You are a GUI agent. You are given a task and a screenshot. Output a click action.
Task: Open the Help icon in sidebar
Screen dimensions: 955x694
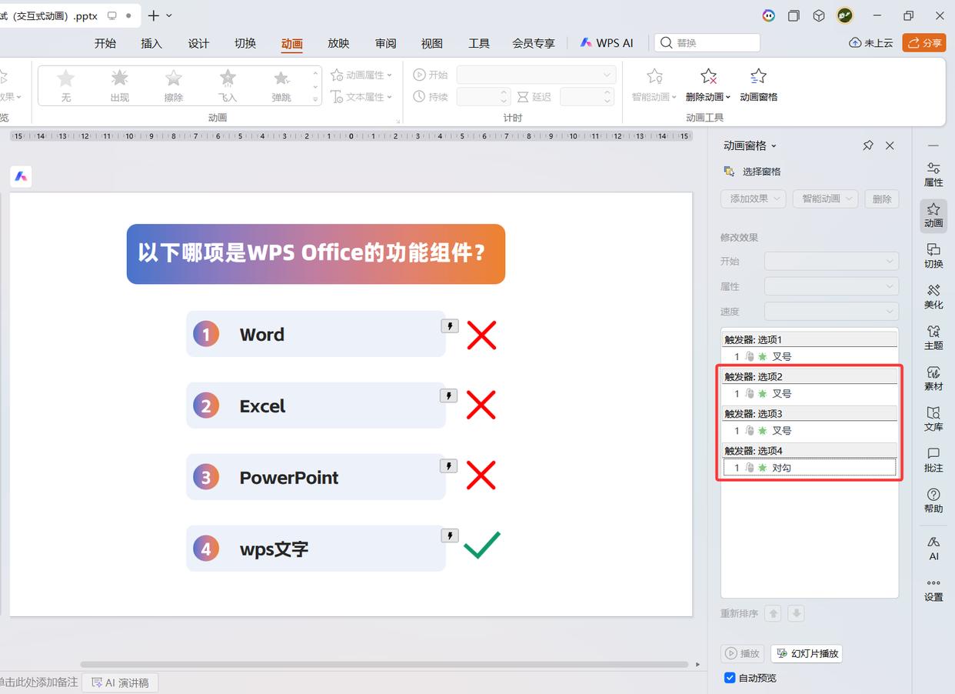click(x=933, y=499)
